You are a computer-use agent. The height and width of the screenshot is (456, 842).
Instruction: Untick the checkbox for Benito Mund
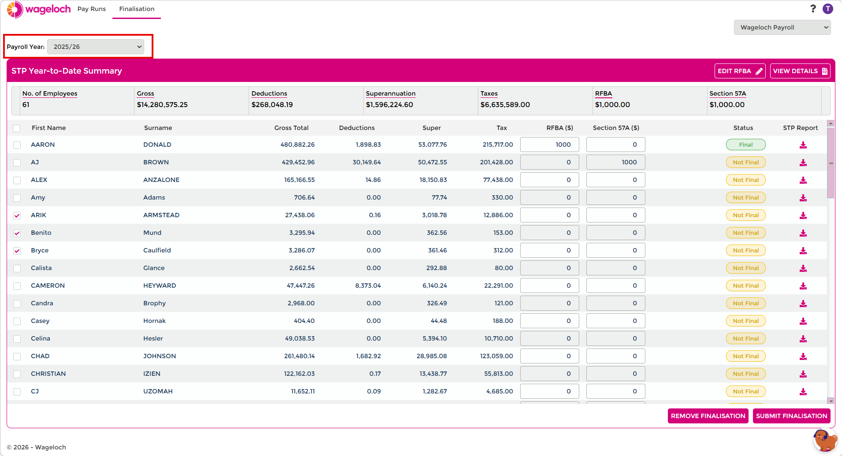click(17, 233)
